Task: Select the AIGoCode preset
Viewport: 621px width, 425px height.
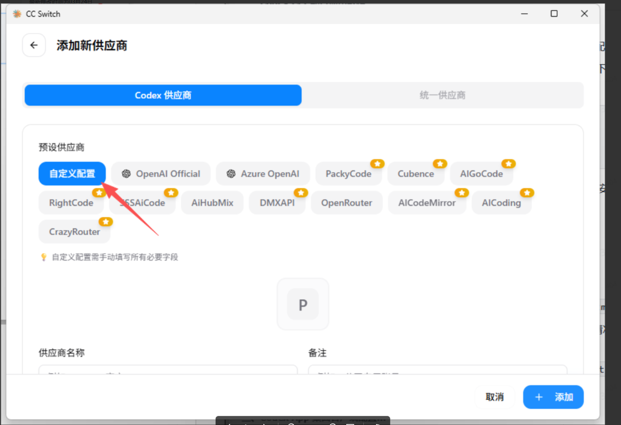Action: 481,174
